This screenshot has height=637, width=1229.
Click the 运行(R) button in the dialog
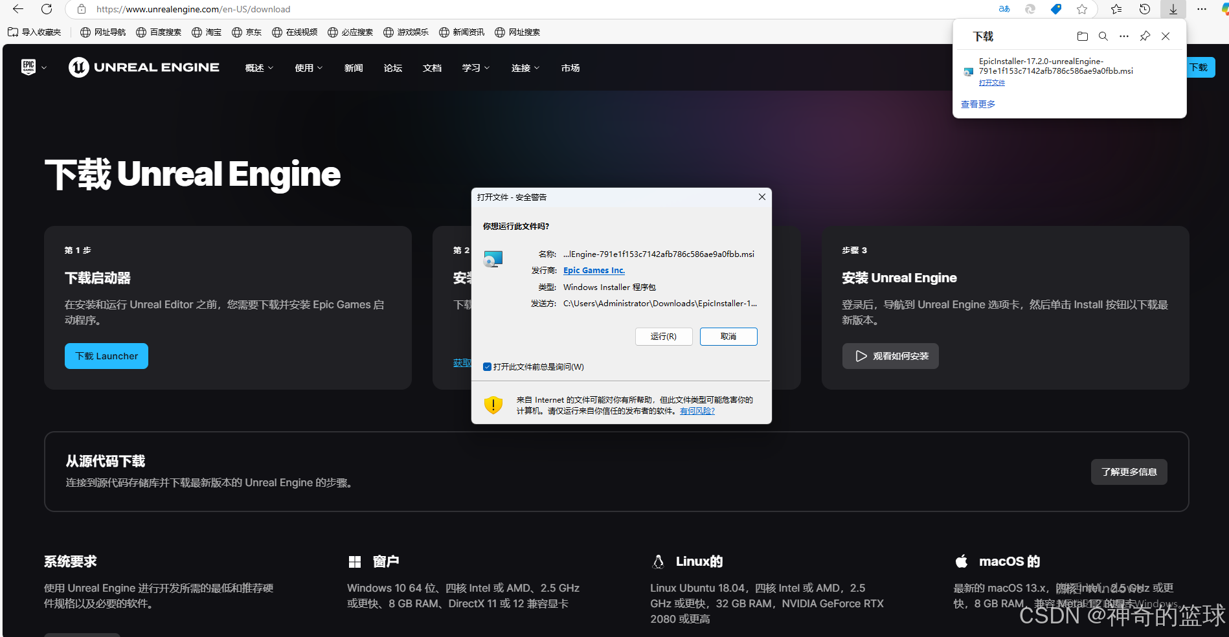coord(664,337)
